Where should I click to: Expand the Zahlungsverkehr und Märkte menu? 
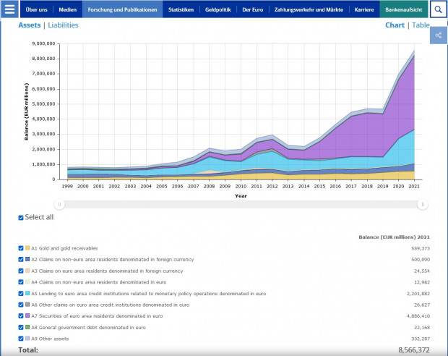310,10
